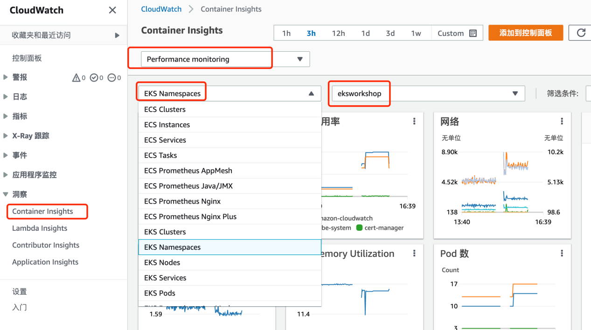Image resolution: width=591 pixels, height=330 pixels.
Task: Collapse the EKS Namespaces dropdown
Action: pos(311,93)
